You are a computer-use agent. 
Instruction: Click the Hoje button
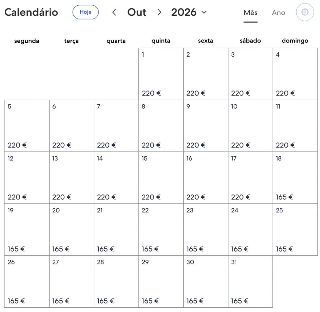coord(86,12)
